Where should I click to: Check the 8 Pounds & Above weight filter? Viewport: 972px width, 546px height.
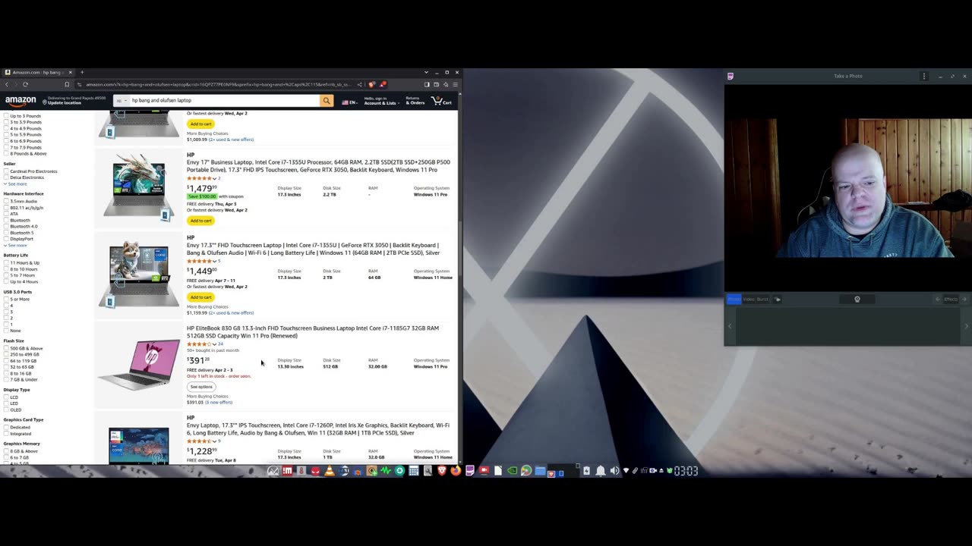[7, 153]
